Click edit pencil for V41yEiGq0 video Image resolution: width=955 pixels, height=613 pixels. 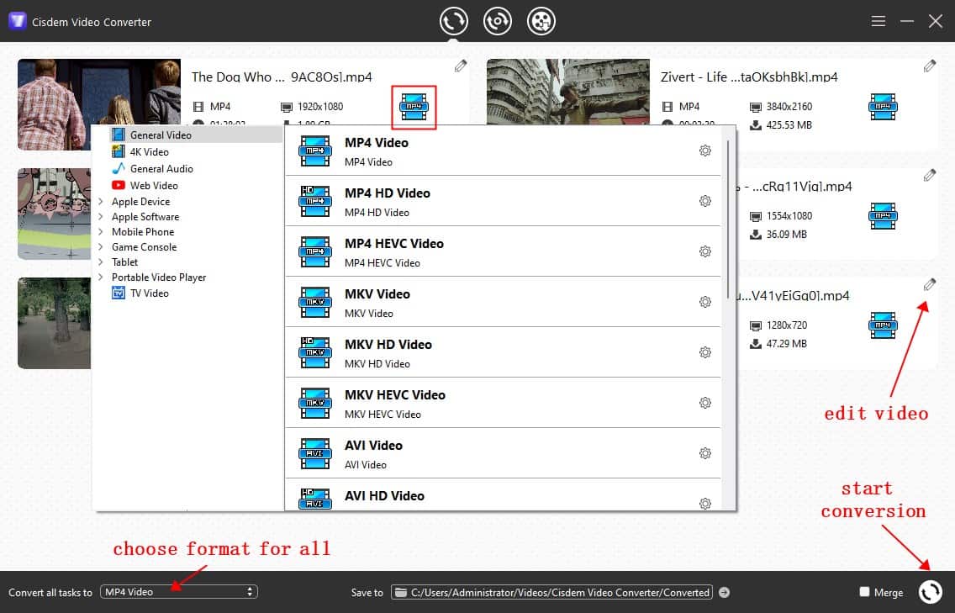(x=930, y=284)
